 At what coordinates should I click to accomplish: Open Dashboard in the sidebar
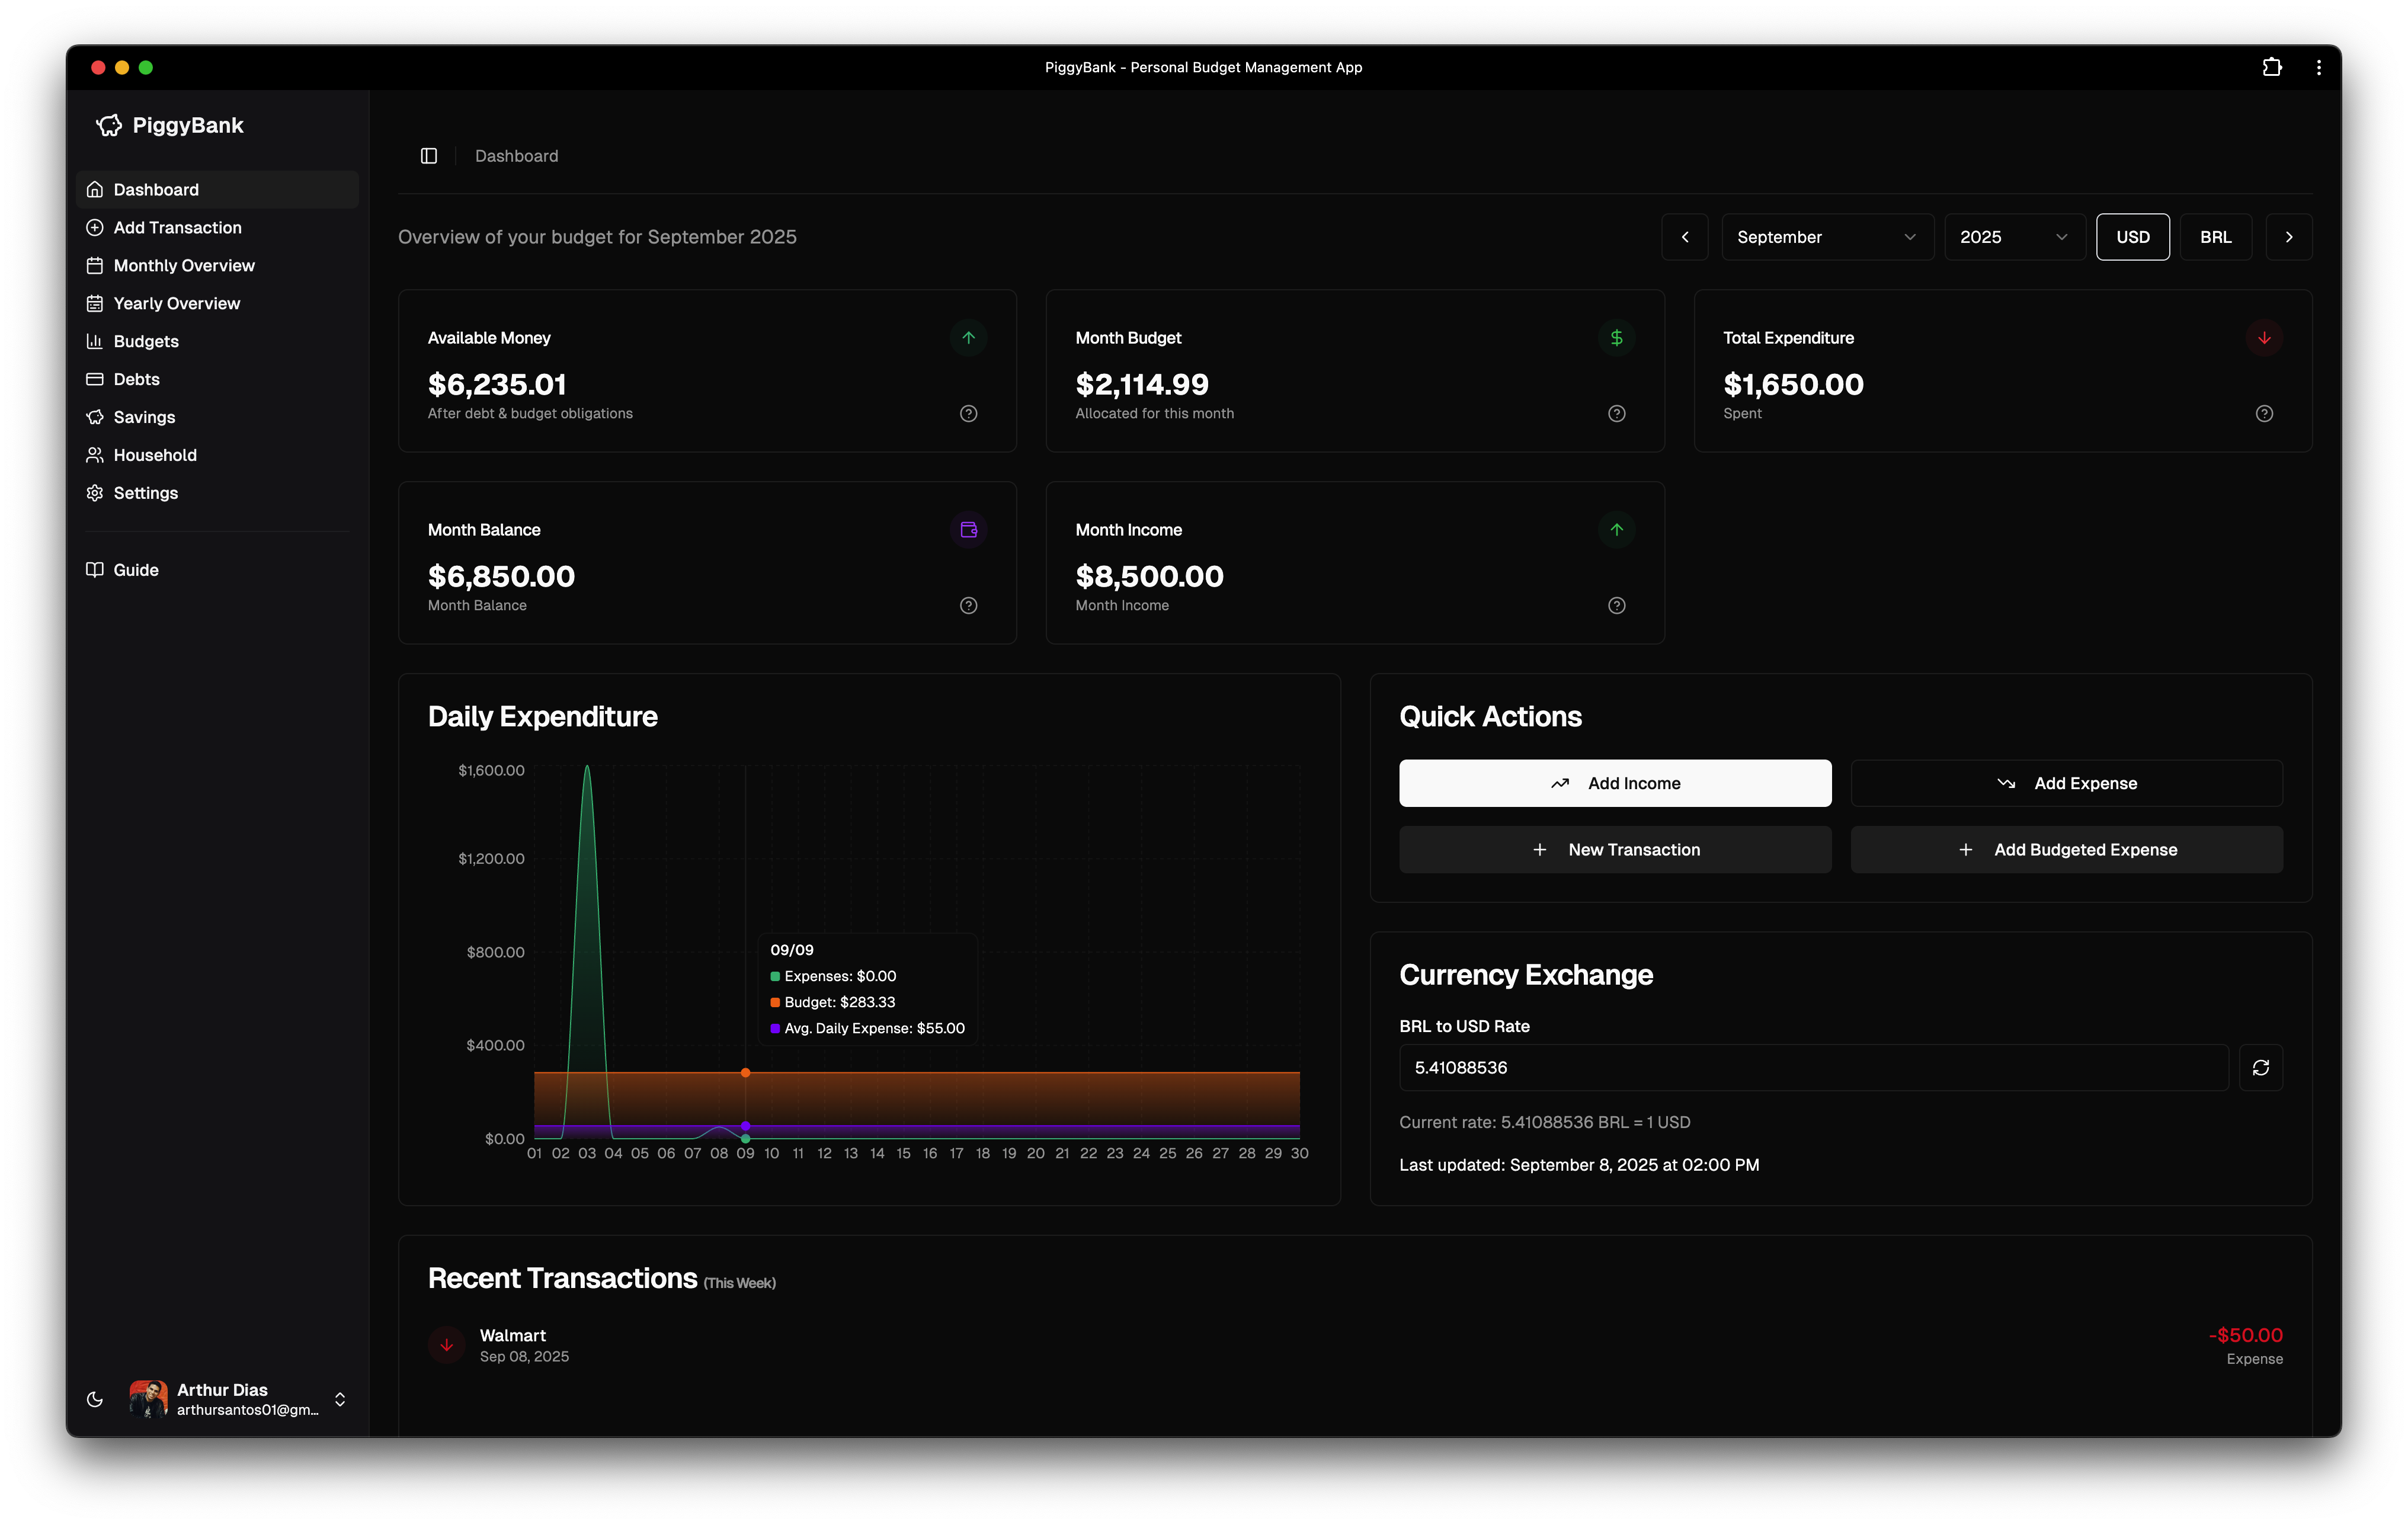pyautogui.click(x=217, y=190)
